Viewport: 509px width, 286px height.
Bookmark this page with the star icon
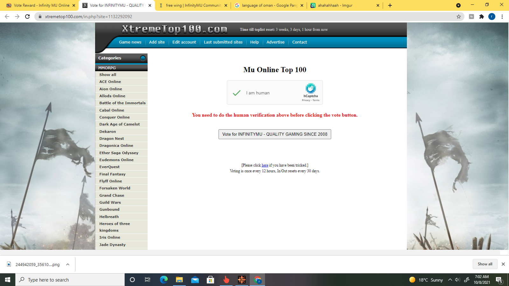pyautogui.click(x=459, y=17)
